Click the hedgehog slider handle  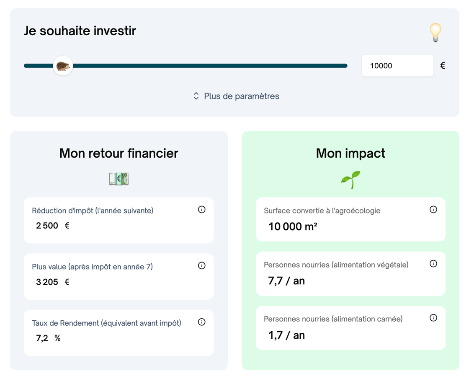tap(63, 65)
